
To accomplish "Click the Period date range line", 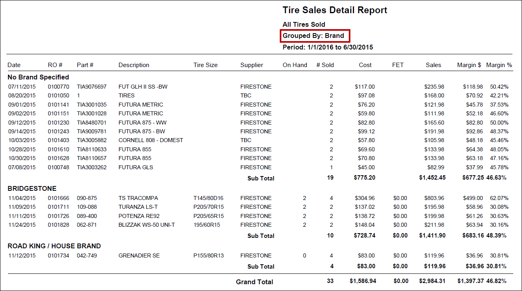I will click(328, 47).
